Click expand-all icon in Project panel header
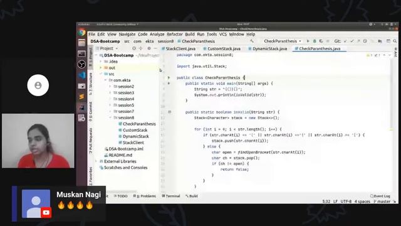401x226 pixels. tap(140, 48)
